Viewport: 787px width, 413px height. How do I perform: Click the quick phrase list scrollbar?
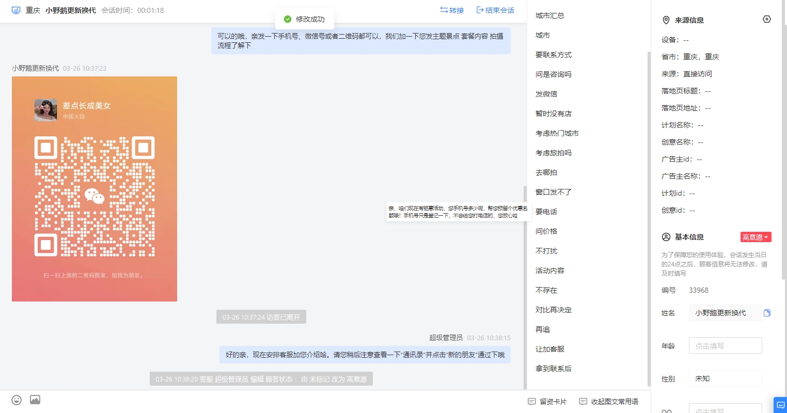(649, 219)
